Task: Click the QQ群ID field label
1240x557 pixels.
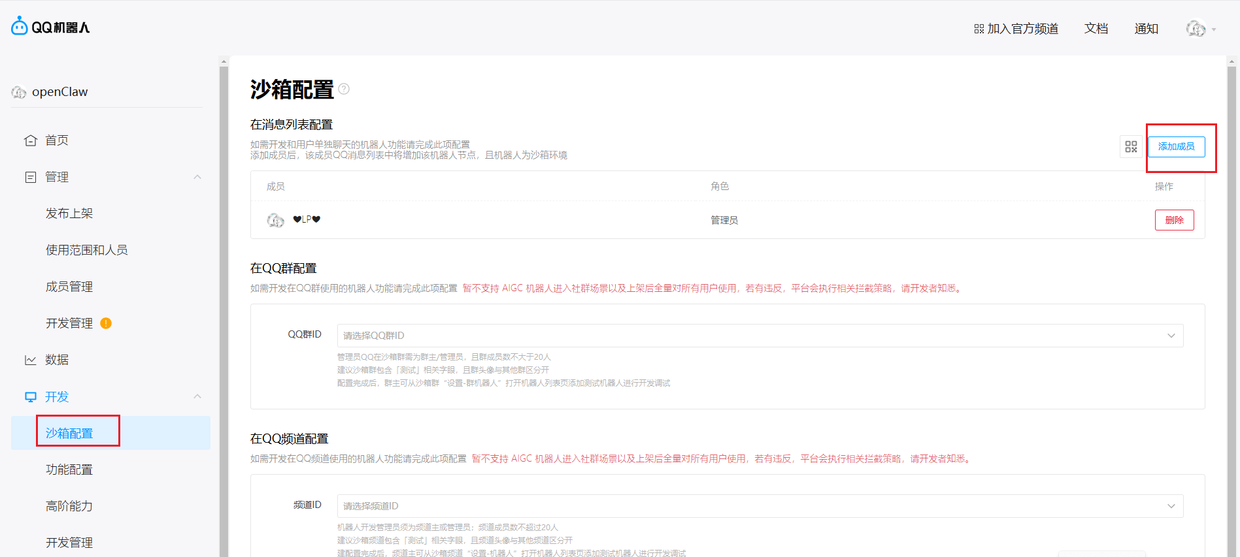Action: [x=305, y=334]
